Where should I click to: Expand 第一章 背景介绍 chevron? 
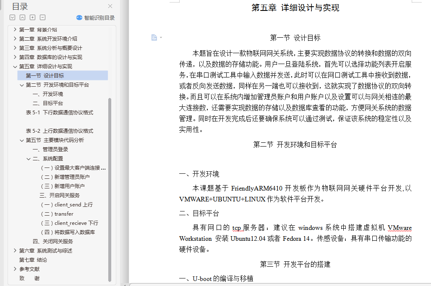[15, 29]
